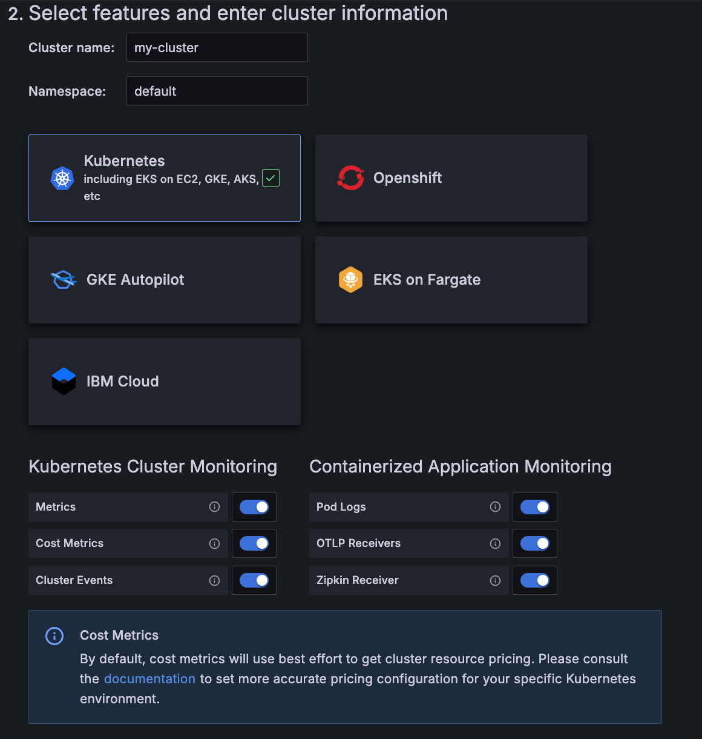Focus the Namespace text field
Image resolution: width=702 pixels, height=739 pixels.
[x=217, y=91]
